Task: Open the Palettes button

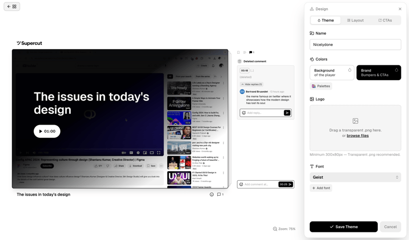Action: pos(321,86)
